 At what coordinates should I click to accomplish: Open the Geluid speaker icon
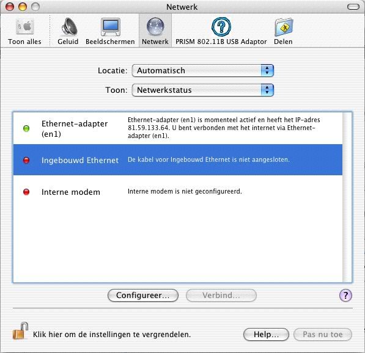click(69, 27)
